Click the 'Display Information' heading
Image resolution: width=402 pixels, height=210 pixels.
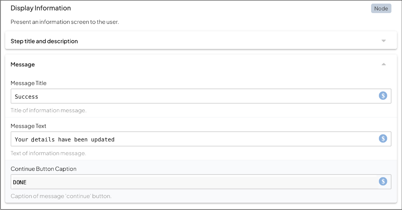pos(41,8)
